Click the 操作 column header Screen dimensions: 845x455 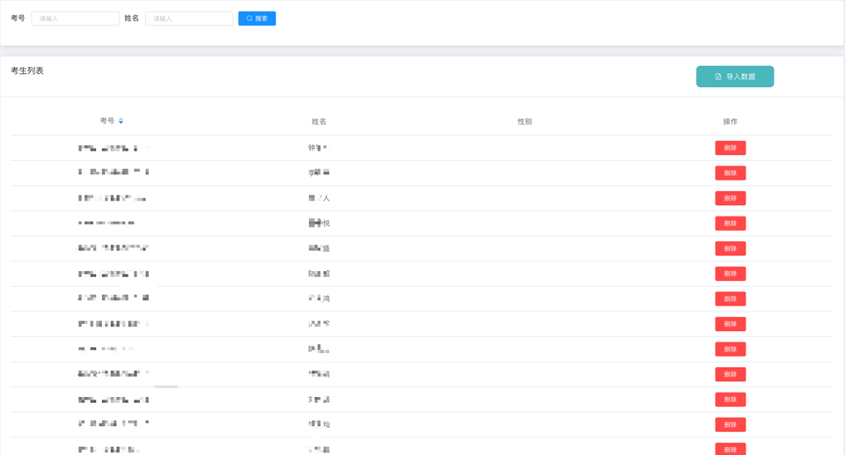[x=730, y=121]
